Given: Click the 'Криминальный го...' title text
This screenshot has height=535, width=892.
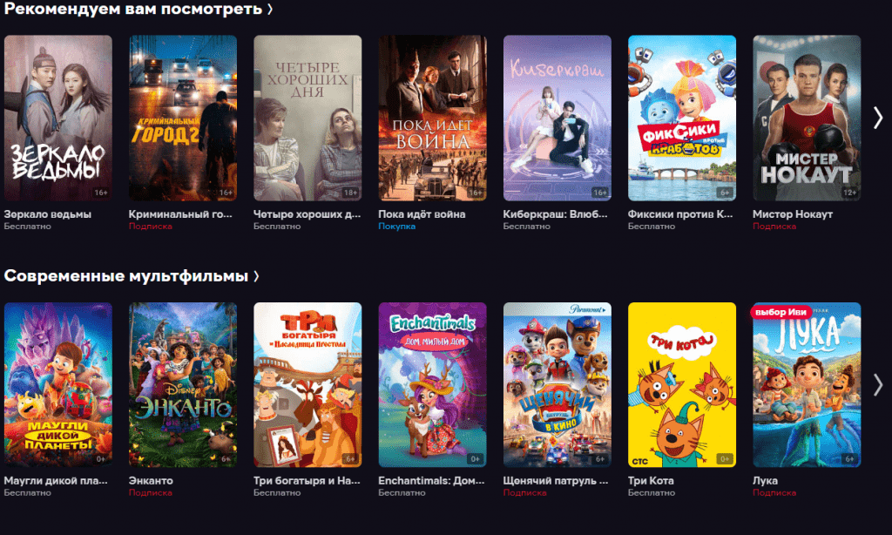Looking at the screenshot, I should click(180, 214).
